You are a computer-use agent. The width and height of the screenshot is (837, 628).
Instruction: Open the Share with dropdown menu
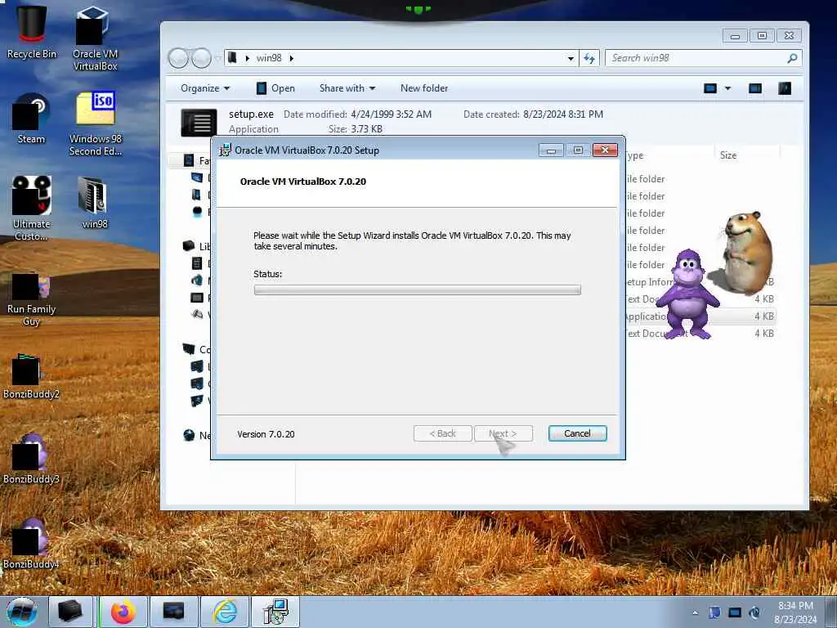pos(347,88)
